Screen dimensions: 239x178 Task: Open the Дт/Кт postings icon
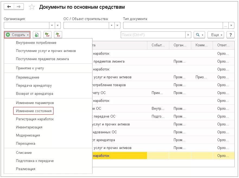pyautogui.click(x=58, y=35)
